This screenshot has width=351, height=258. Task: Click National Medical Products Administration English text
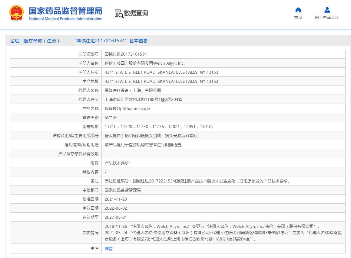65,19
